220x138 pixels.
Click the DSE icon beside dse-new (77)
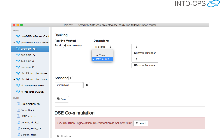tap(18, 55)
